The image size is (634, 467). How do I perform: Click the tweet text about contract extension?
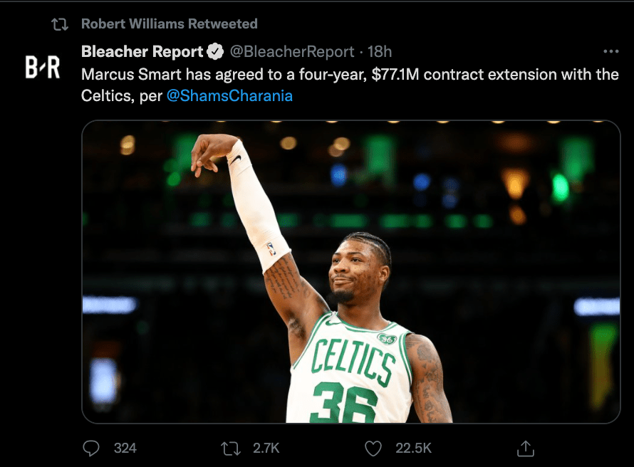[349, 74]
